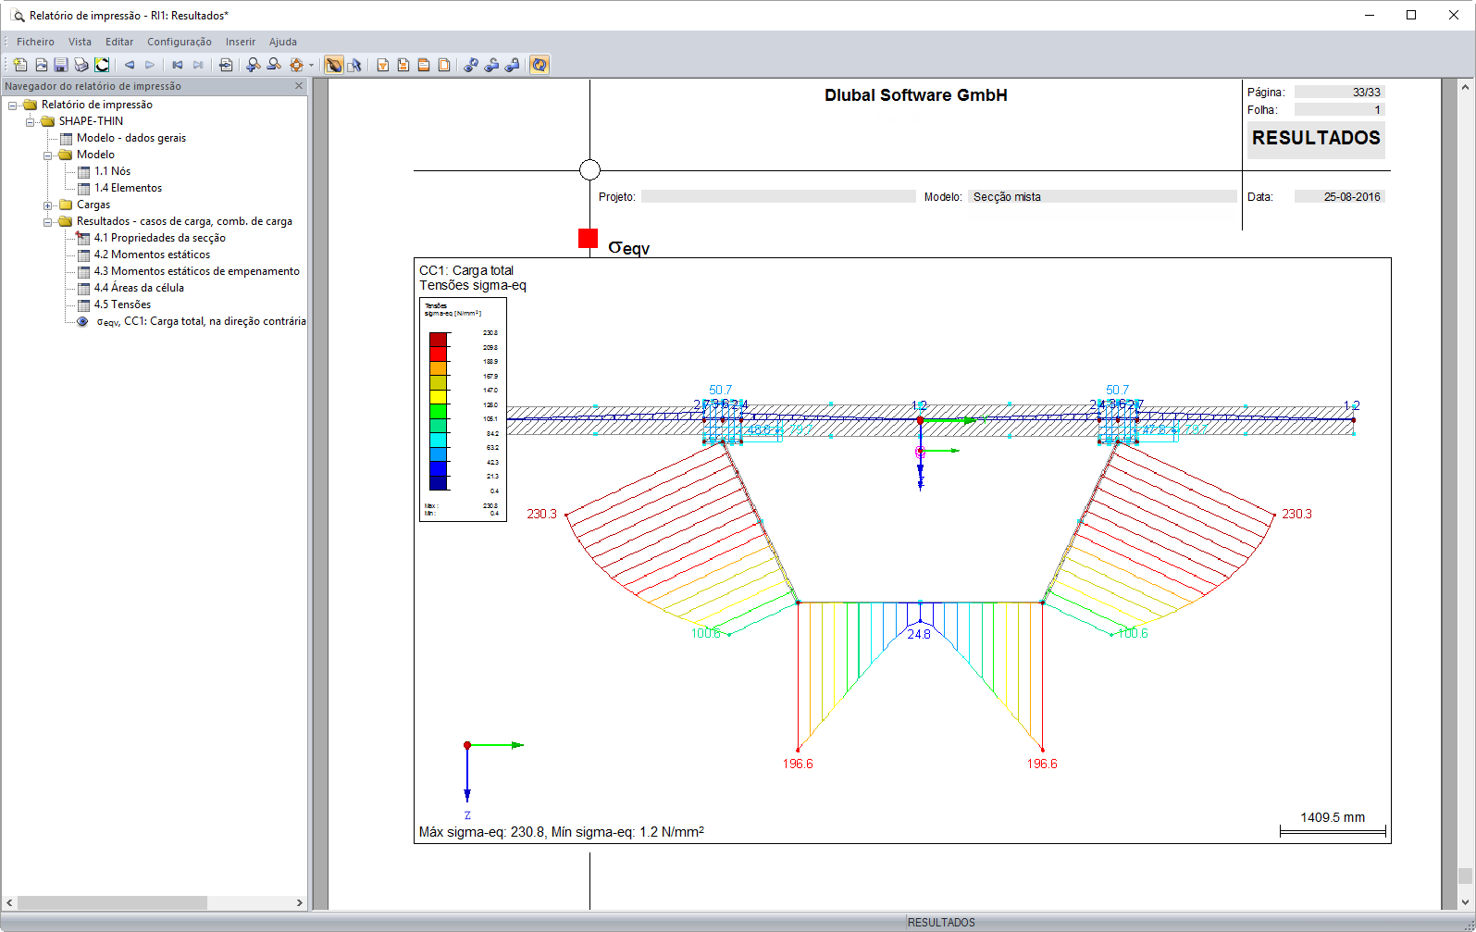Go to the previous page arrow
This screenshot has height=932, width=1476.
pyautogui.click(x=130, y=65)
